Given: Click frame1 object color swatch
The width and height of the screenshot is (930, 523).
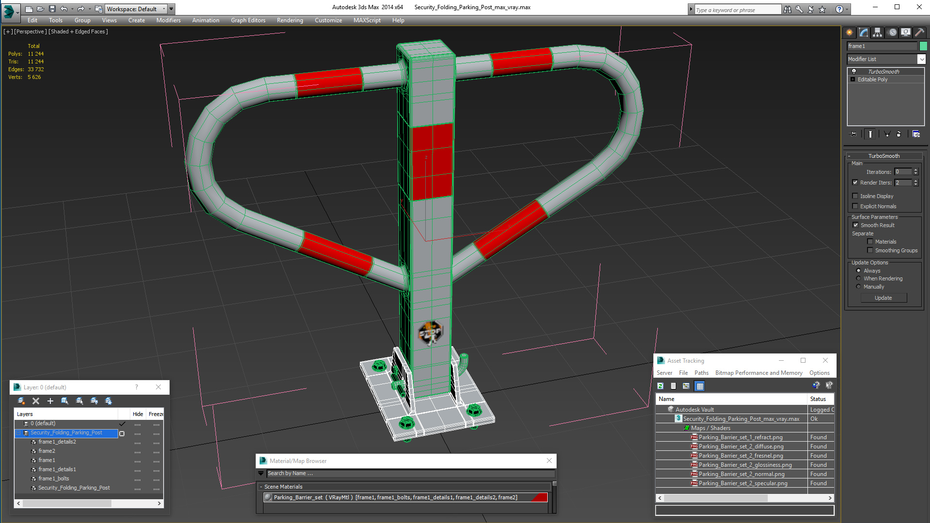Looking at the screenshot, I should click(923, 46).
